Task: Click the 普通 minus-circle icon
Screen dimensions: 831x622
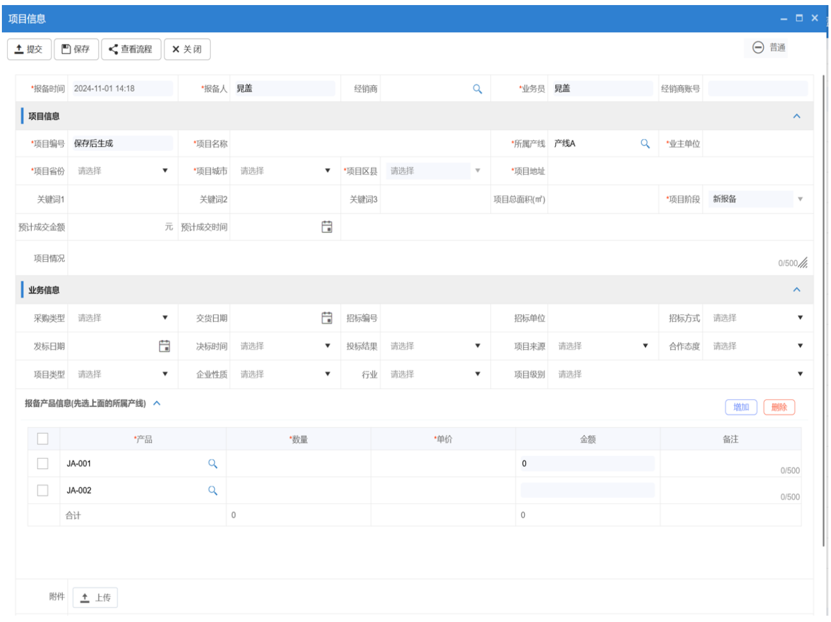Action: point(758,47)
